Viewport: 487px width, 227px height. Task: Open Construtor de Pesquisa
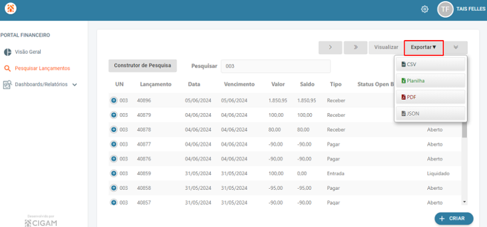[142, 66]
